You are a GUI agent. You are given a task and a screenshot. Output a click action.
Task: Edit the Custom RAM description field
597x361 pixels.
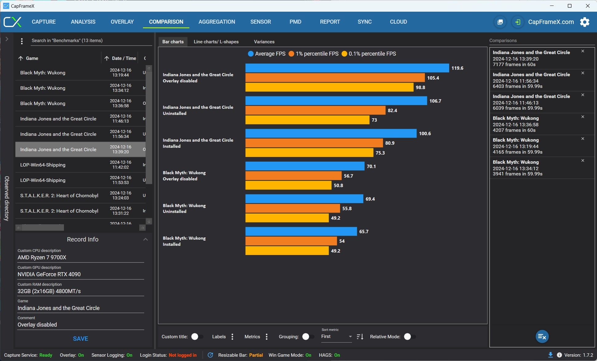click(x=81, y=291)
